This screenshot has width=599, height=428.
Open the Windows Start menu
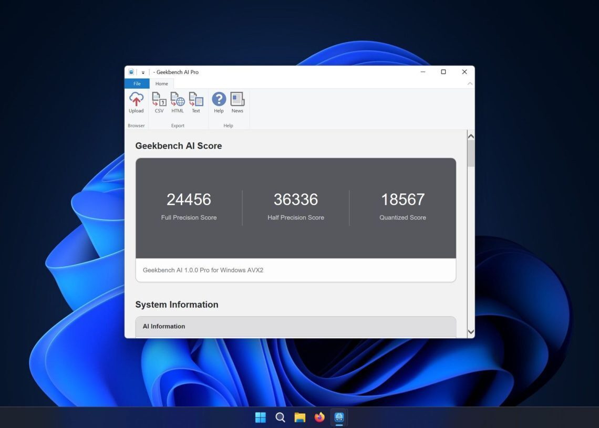point(261,417)
